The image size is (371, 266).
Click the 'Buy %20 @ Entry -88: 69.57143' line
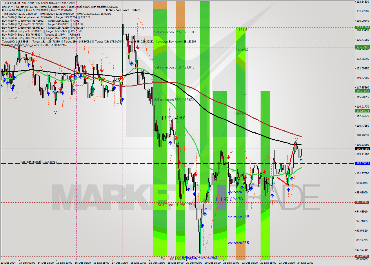41,38
